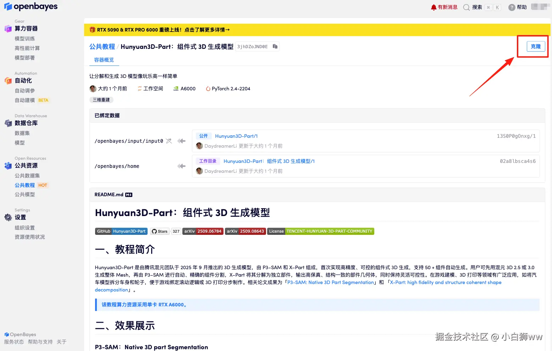Open 公共数据集 sidebar item

(27, 176)
